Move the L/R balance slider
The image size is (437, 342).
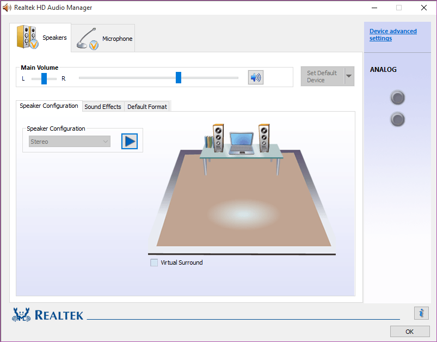tap(43, 77)
